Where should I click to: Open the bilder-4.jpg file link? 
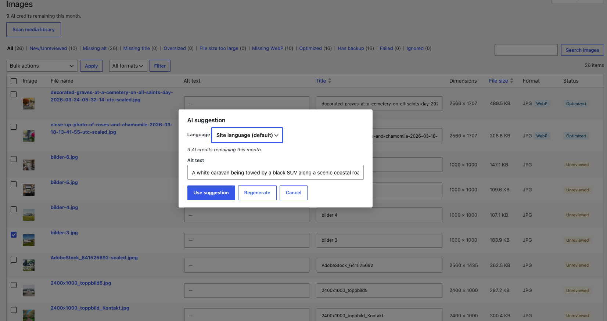pyautogui.click(x=64, y=208)
